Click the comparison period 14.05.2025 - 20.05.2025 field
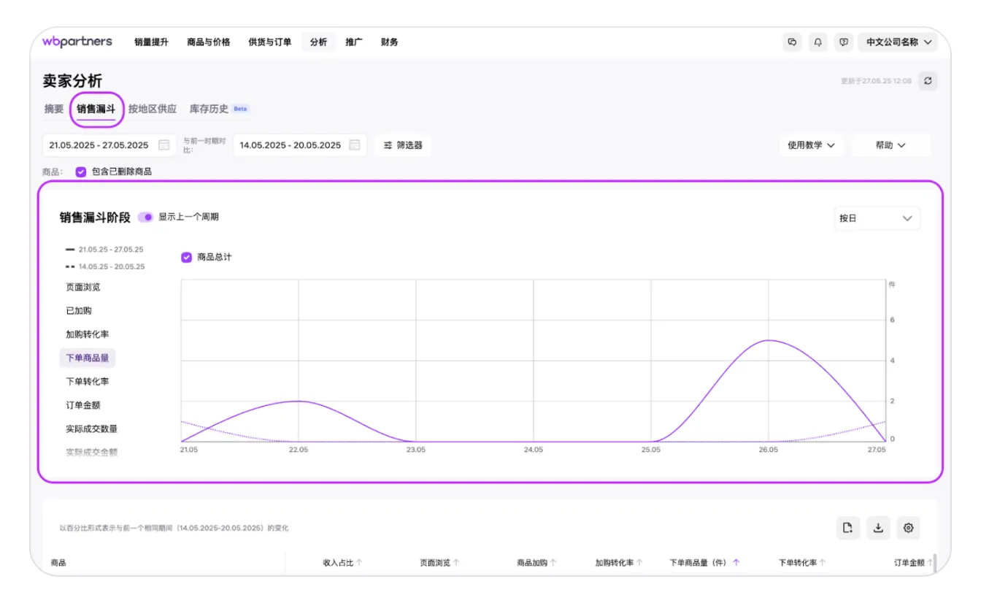Viewport: 981px width, 603px height. click(291, 145)
